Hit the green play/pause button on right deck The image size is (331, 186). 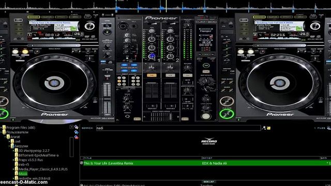click(x=227, y=114)
